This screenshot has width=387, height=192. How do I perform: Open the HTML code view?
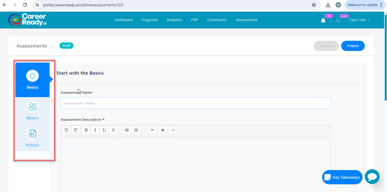(173, 130)
